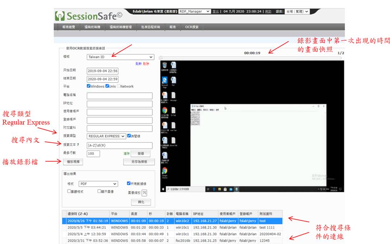The image size is (392, 244).
Task: Click Microsoft Edge desktop icon in snapshot
Action: 165,80
